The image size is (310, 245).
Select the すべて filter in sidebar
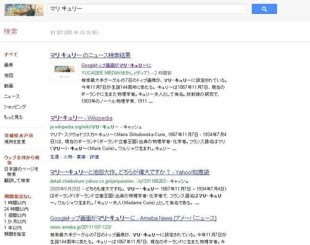click(11, 55)
